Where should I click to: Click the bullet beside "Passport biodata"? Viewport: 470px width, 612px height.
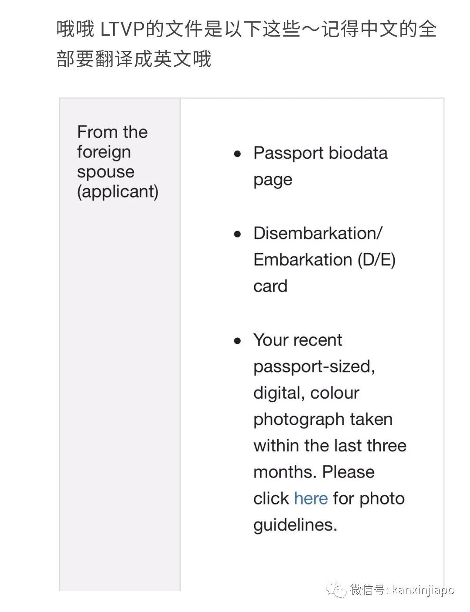pyautogui.click(x=237, y=154)
